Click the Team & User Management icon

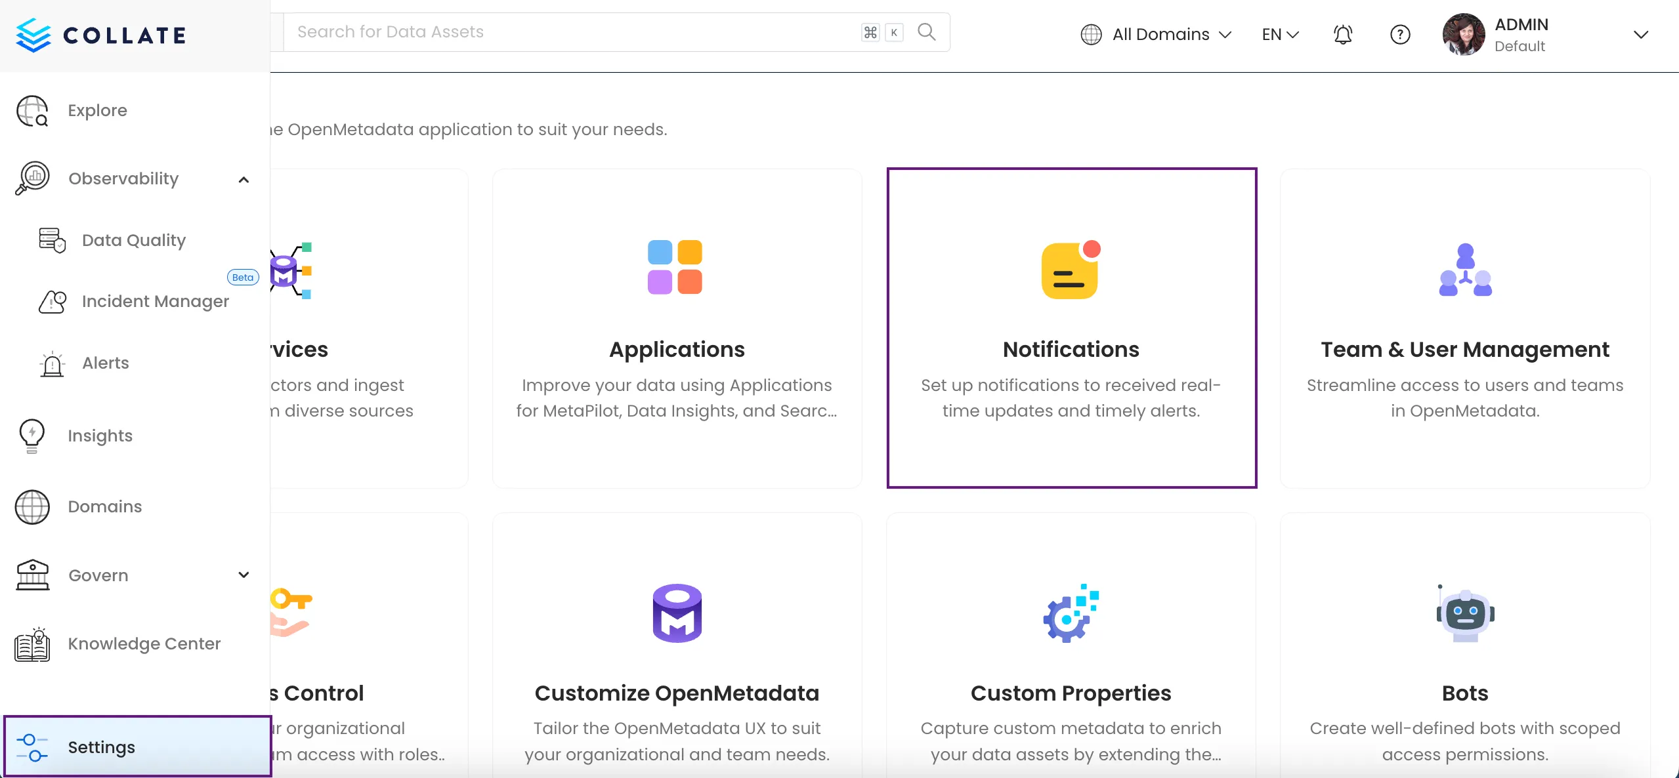(x=1465, y=270)
